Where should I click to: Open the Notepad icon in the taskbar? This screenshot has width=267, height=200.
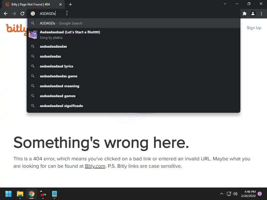54,194
